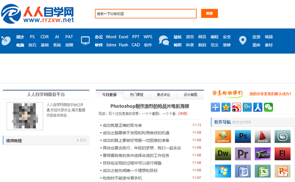Viewport: 295px width, 182px height.
Task: Open article 成功的路上要做好克服一切困难的准备
Action: click(136, 141)
